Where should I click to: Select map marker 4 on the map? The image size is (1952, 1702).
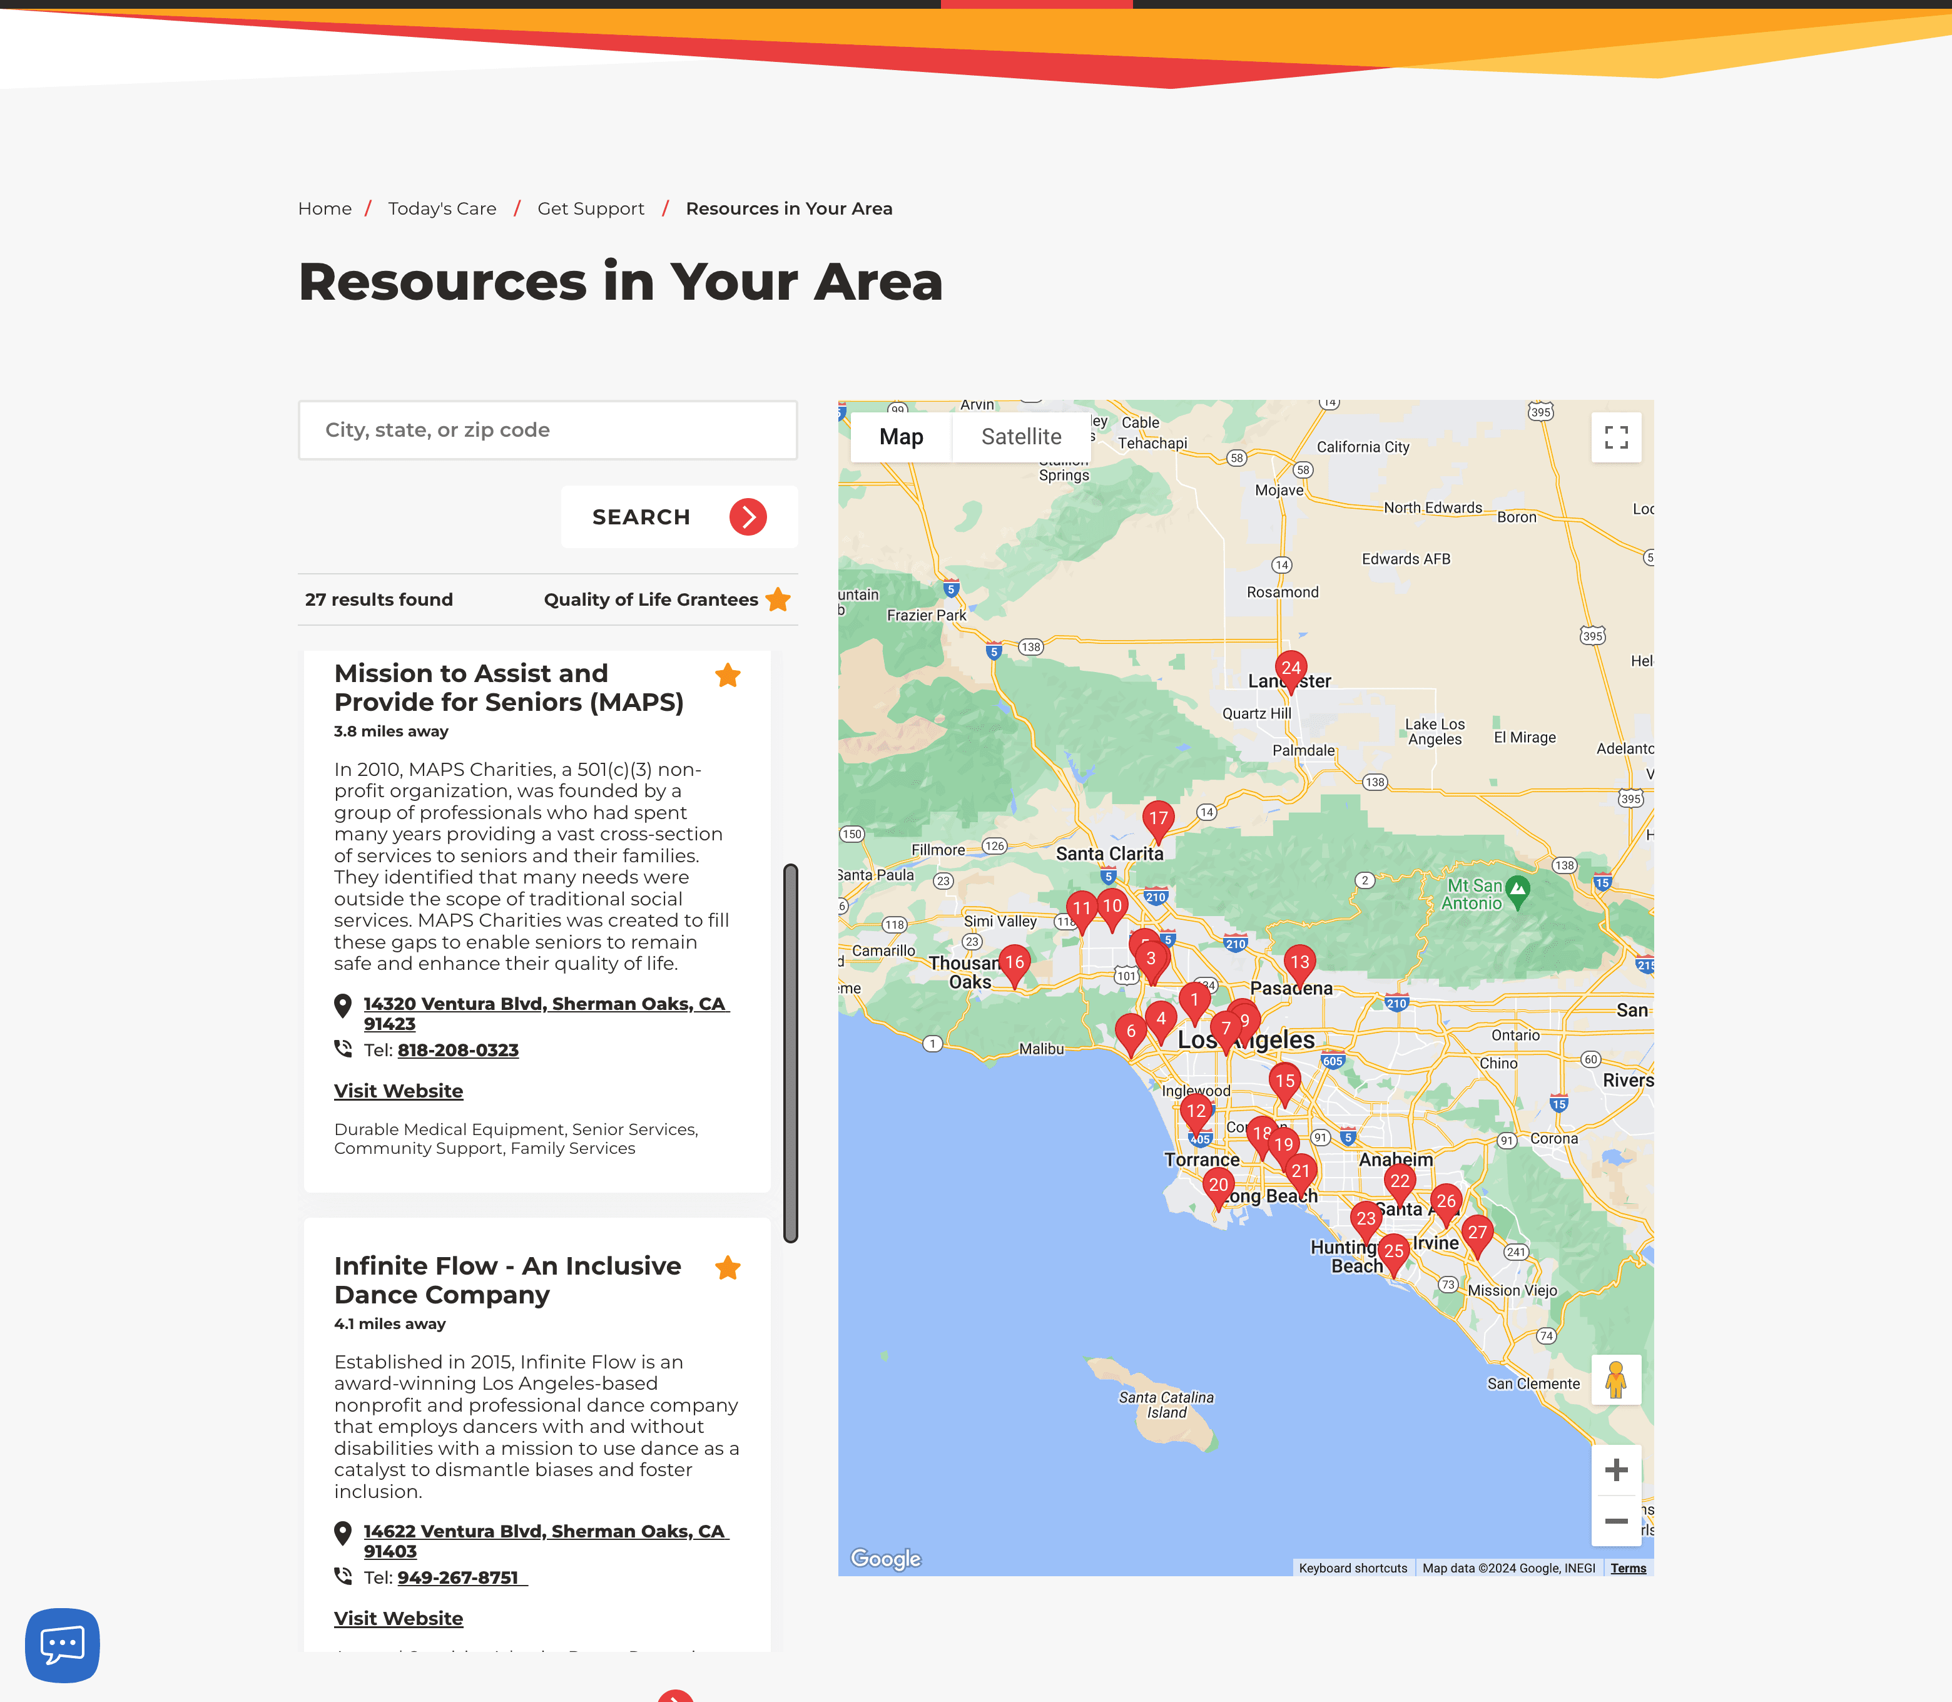(x=1161, y=1020)
